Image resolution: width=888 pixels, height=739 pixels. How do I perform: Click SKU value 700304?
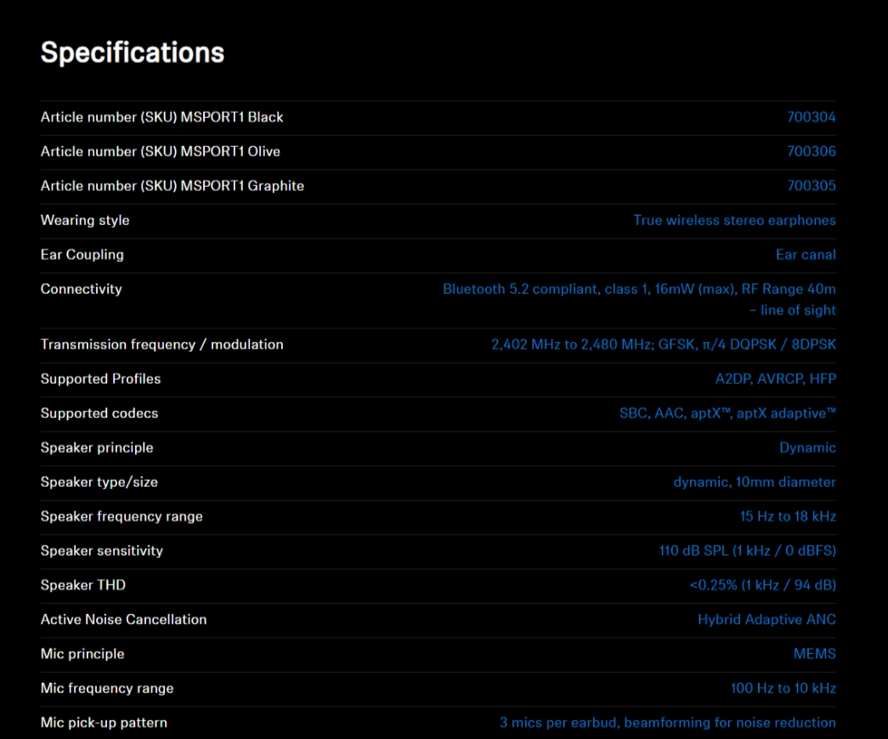click(811, 117)
